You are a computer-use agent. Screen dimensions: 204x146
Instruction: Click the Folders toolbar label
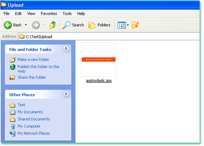(104, 25)
